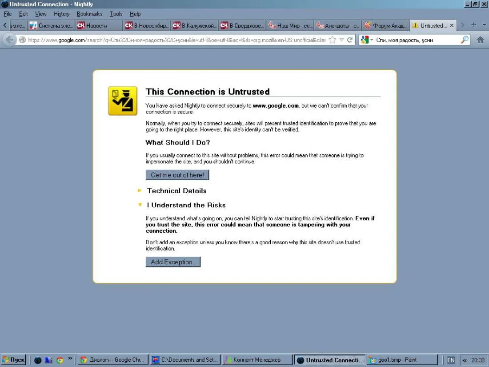Reload the page with refresh icon
The image size is (489, 367).
click(x=350, y=40)
